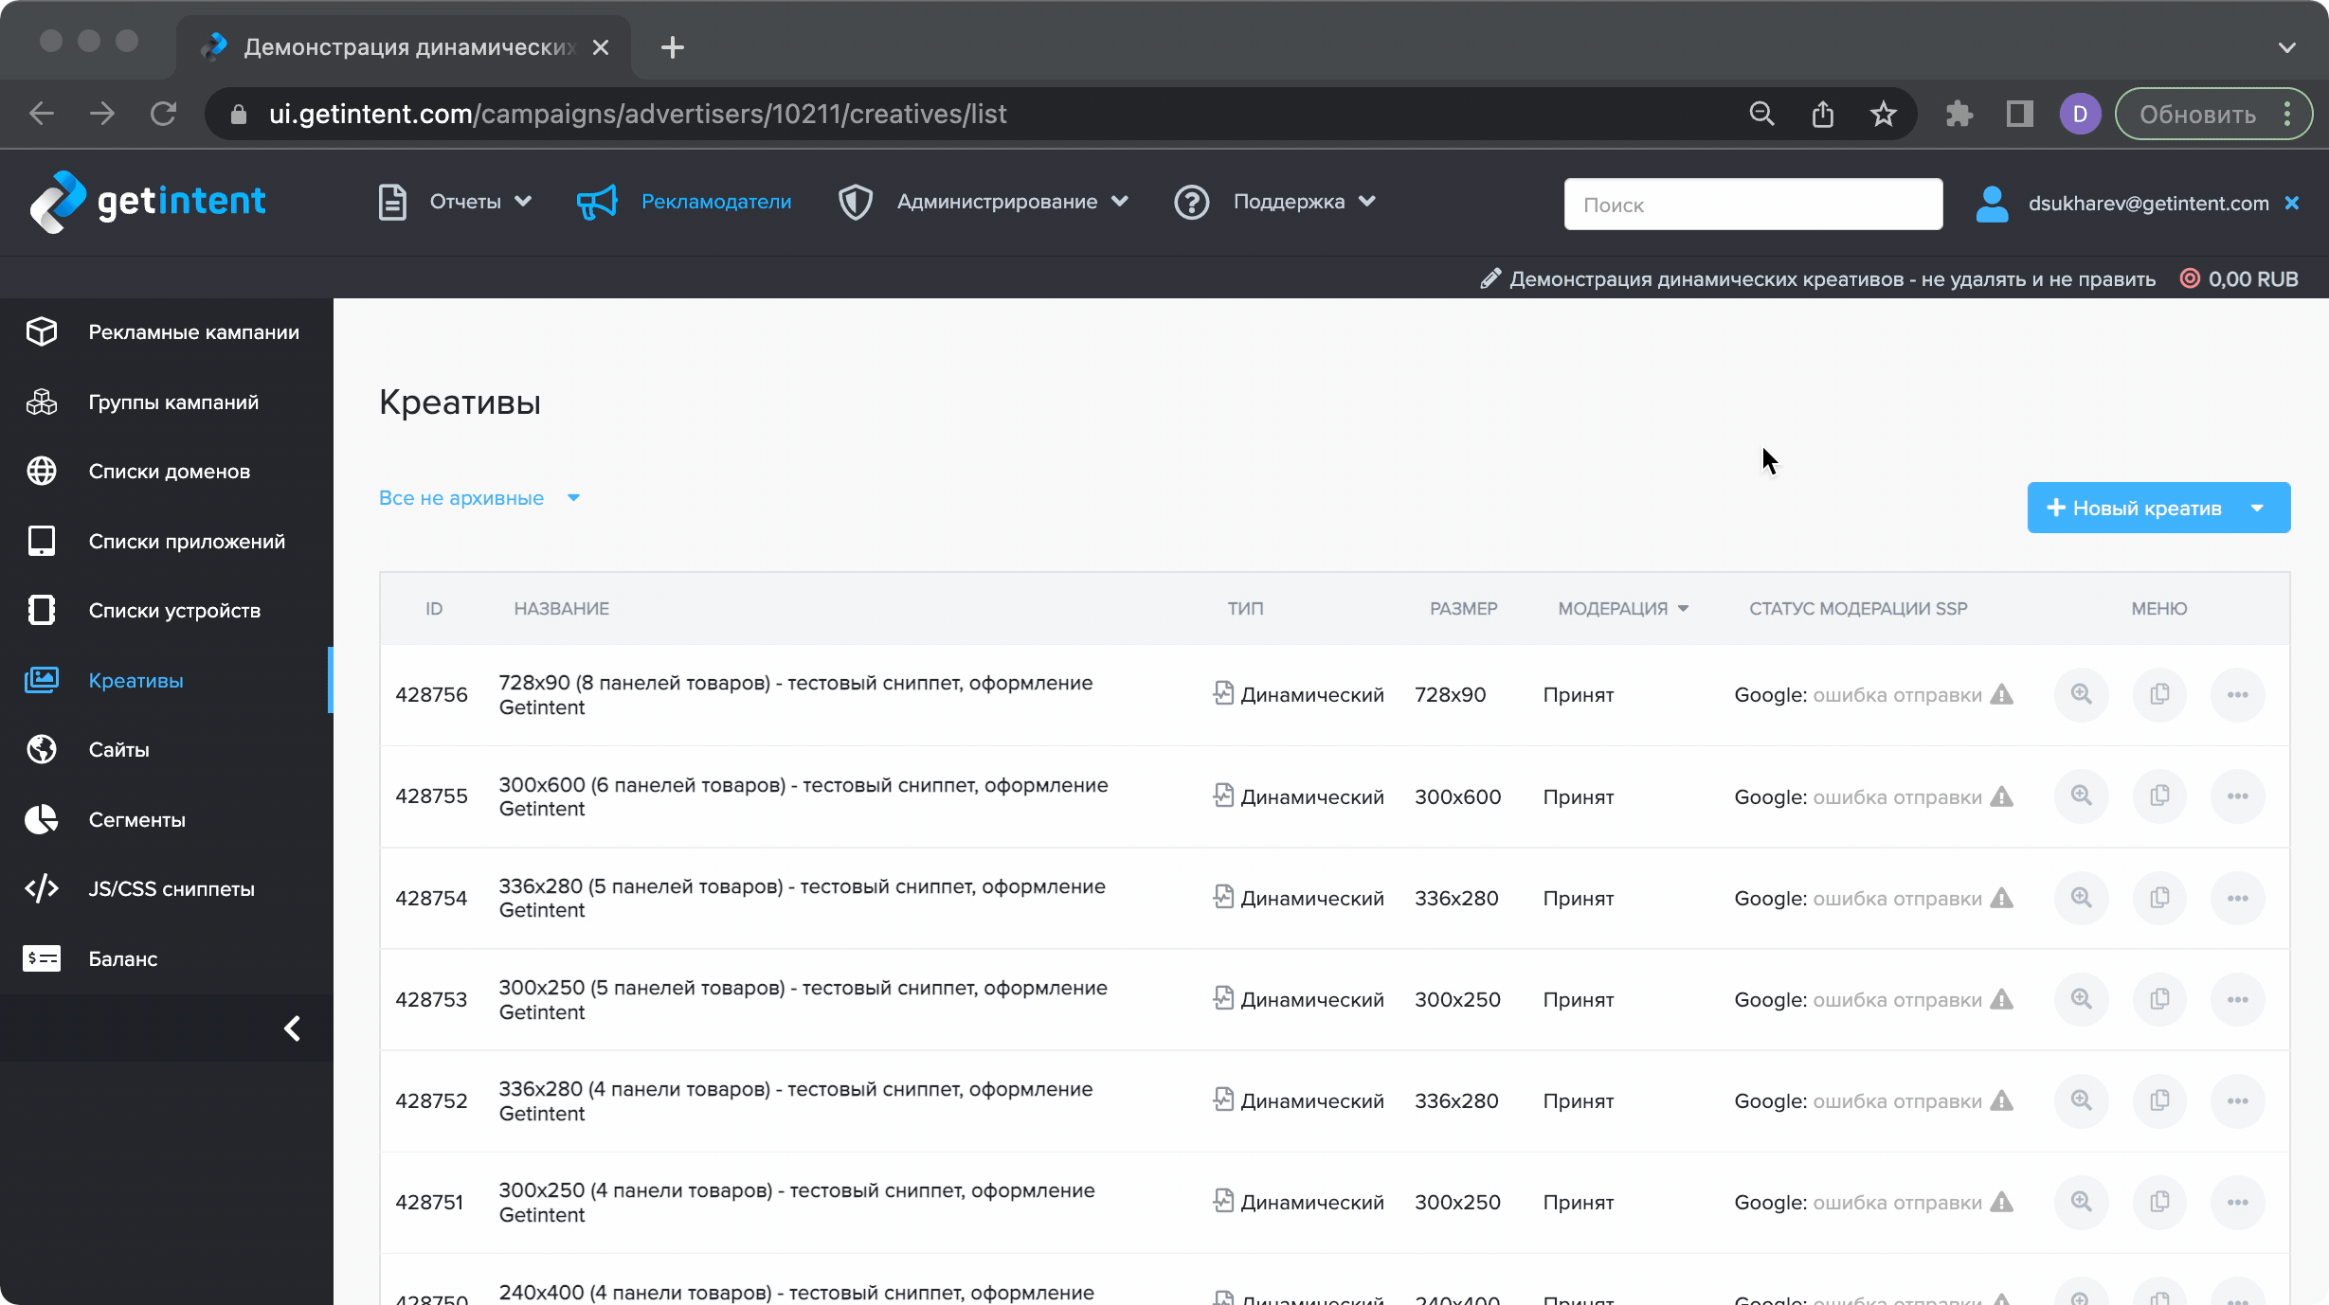The height and width of the screenshot is (1305, 2329).
Task: Click pencil icon next to advertiser name
Action: tap(1490, 278)
